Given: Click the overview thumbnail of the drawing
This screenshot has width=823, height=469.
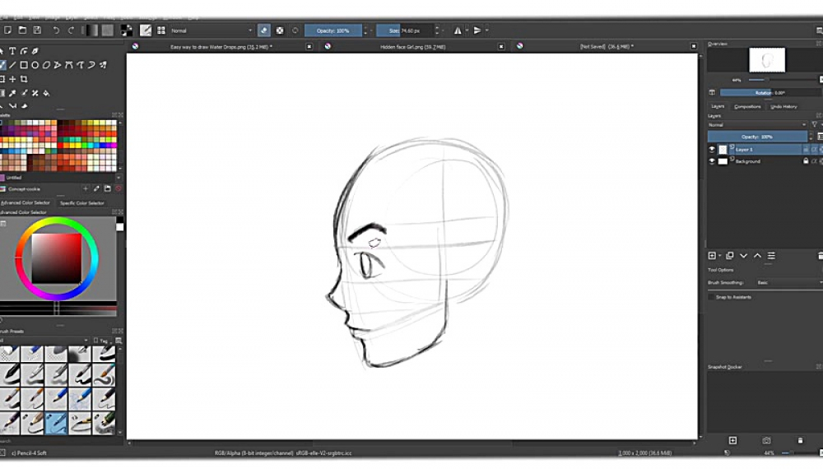Looking at the screenshot, I should tap(766, 60).
